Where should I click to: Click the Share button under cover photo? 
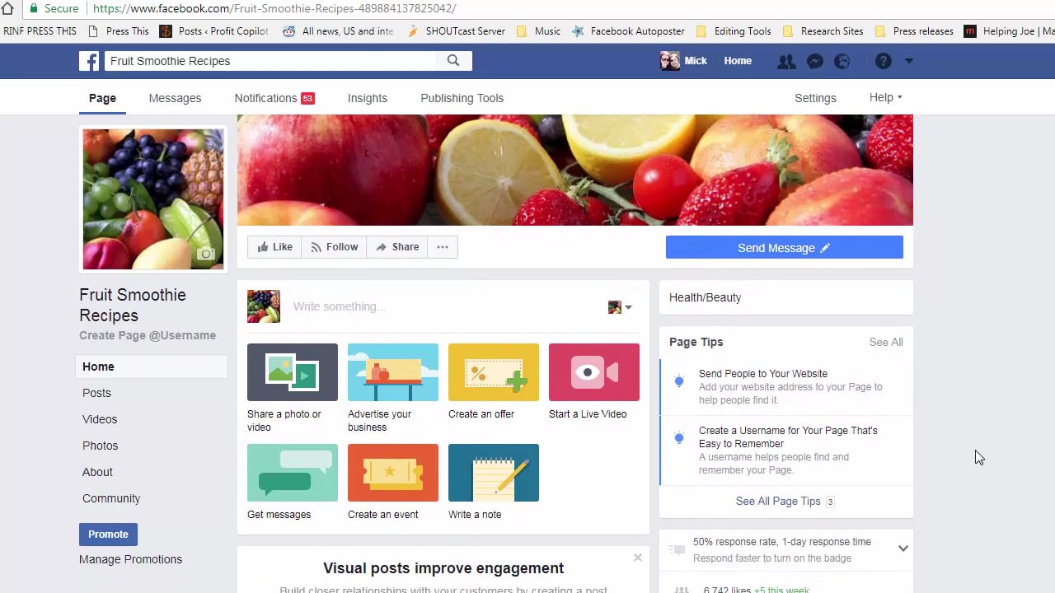(397, 247)
